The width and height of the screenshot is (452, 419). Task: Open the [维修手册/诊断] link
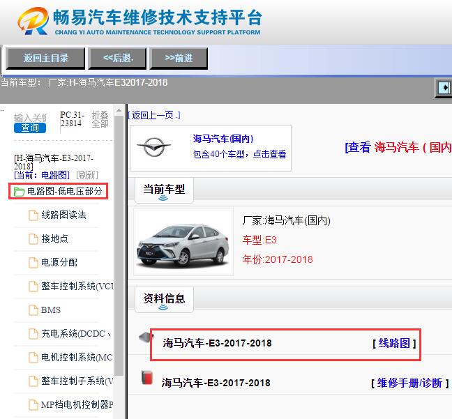(410, 383)
